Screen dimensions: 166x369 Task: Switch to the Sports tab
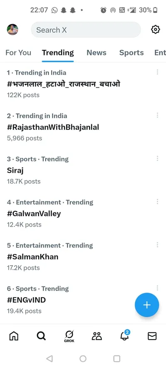(x=132, y=53)
